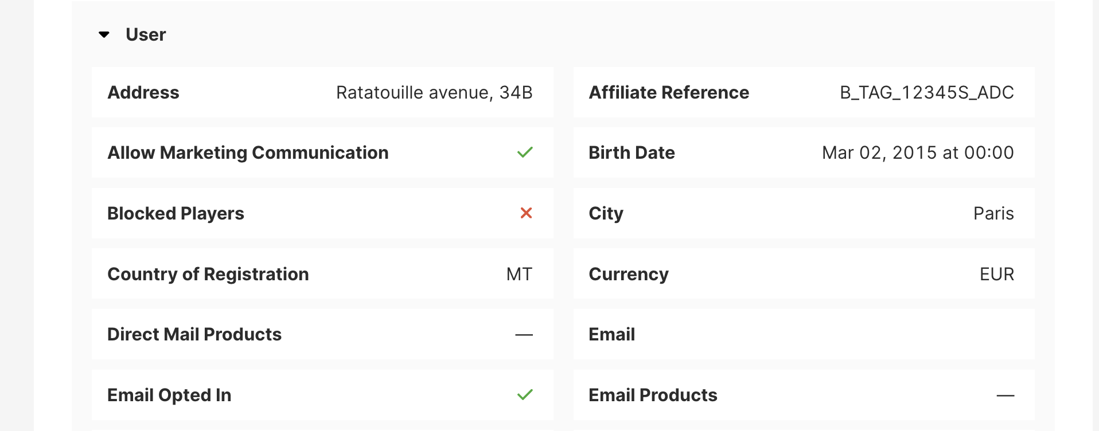
Task: Collapse the User section arrow
Action: pos(104,35)
